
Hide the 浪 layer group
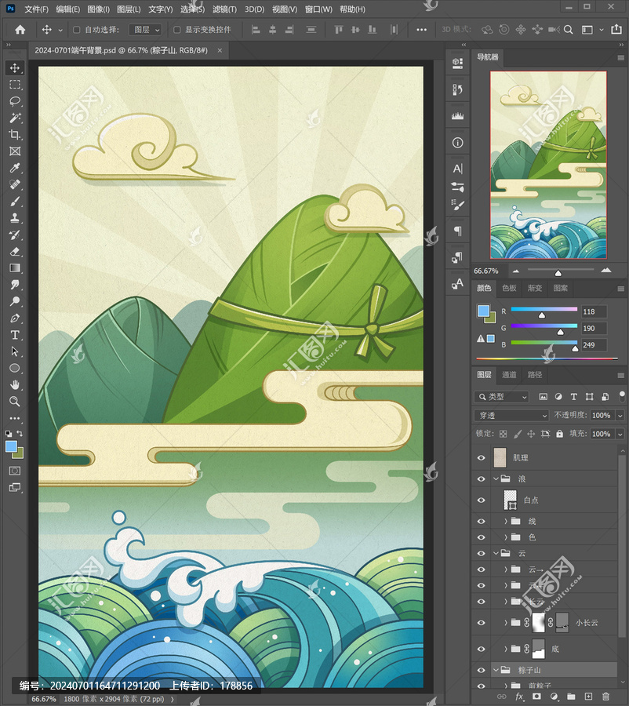click(482, 479)
